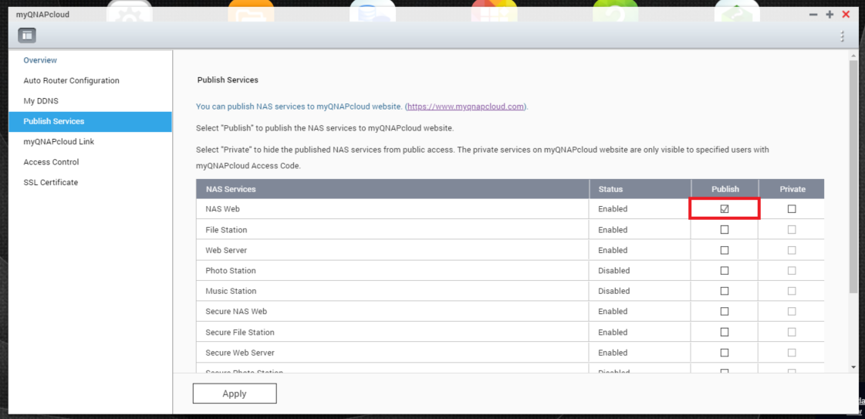Select the Photo Station service name
This screenshot has height=419, width=865.
231,271
